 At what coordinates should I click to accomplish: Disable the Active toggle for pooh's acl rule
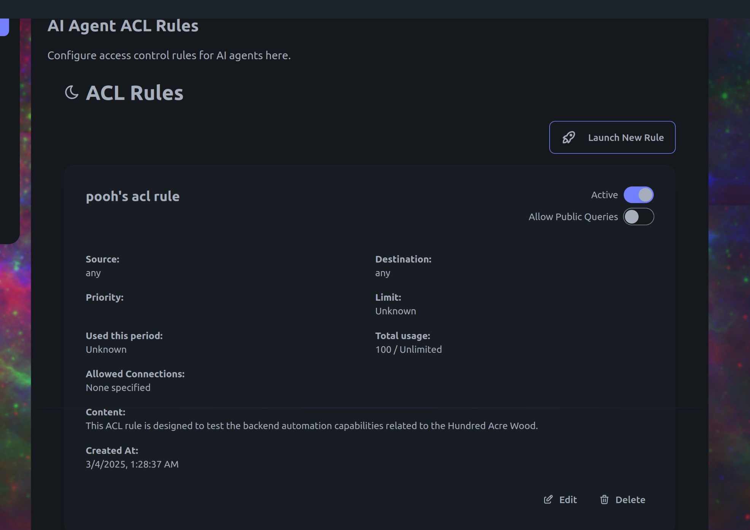(639, 195)
